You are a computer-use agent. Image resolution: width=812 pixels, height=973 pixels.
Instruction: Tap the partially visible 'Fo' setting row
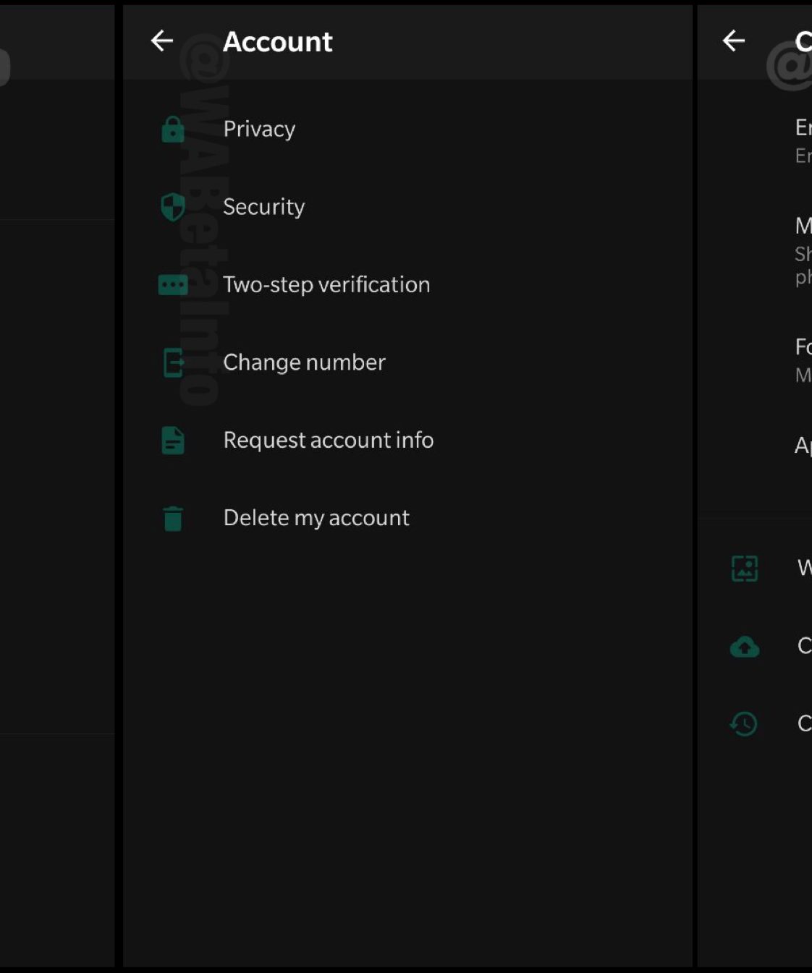click(802, 360)
